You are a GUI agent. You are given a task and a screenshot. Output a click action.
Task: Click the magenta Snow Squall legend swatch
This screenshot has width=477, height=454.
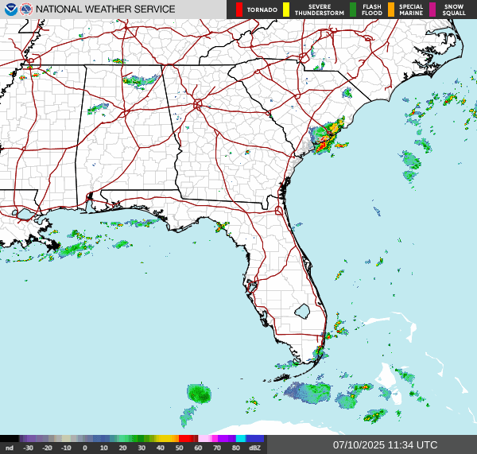click(432, 10)
